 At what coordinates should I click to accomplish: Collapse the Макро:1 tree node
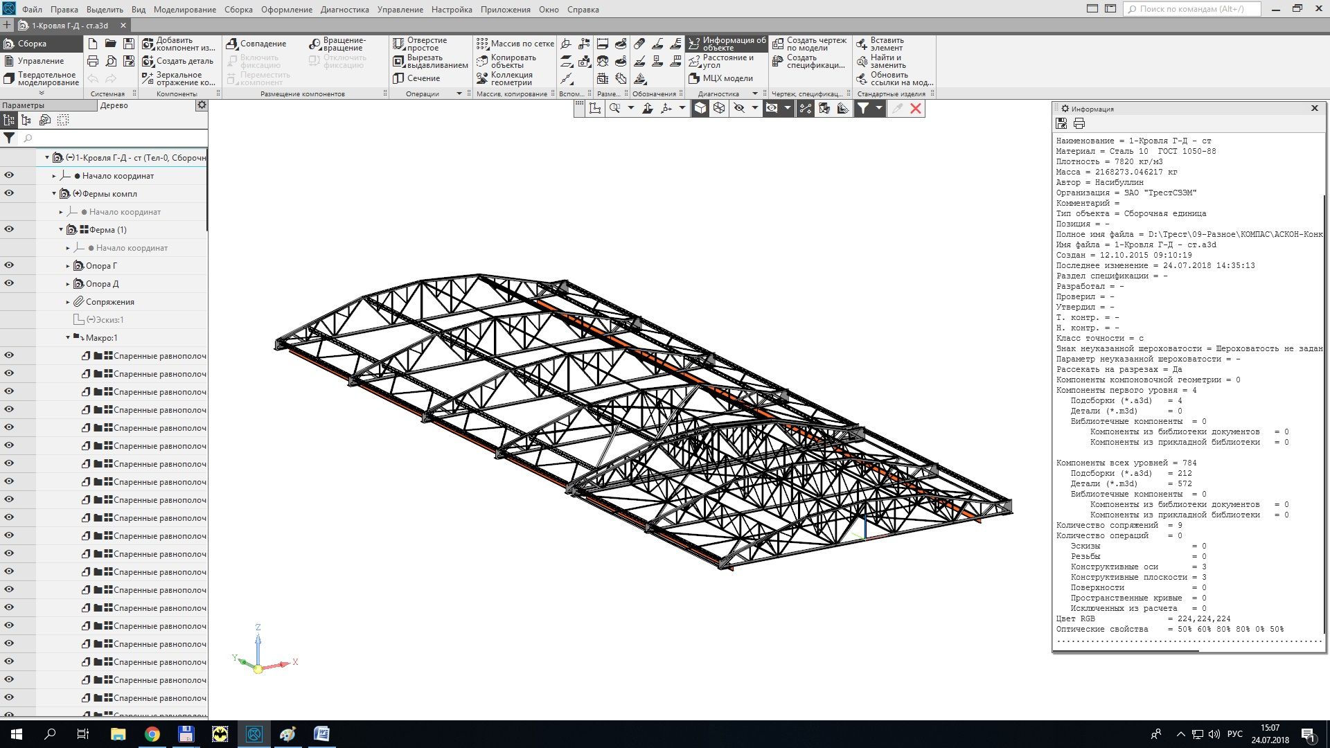point(68,338)
